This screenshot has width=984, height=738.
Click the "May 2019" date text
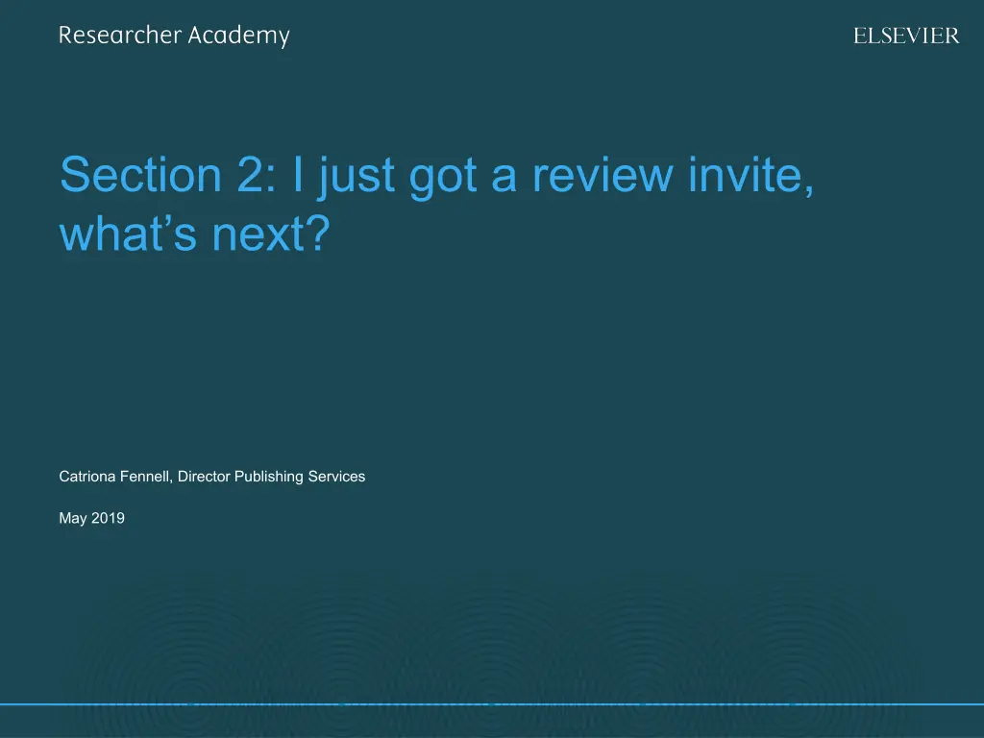[91, 518]
